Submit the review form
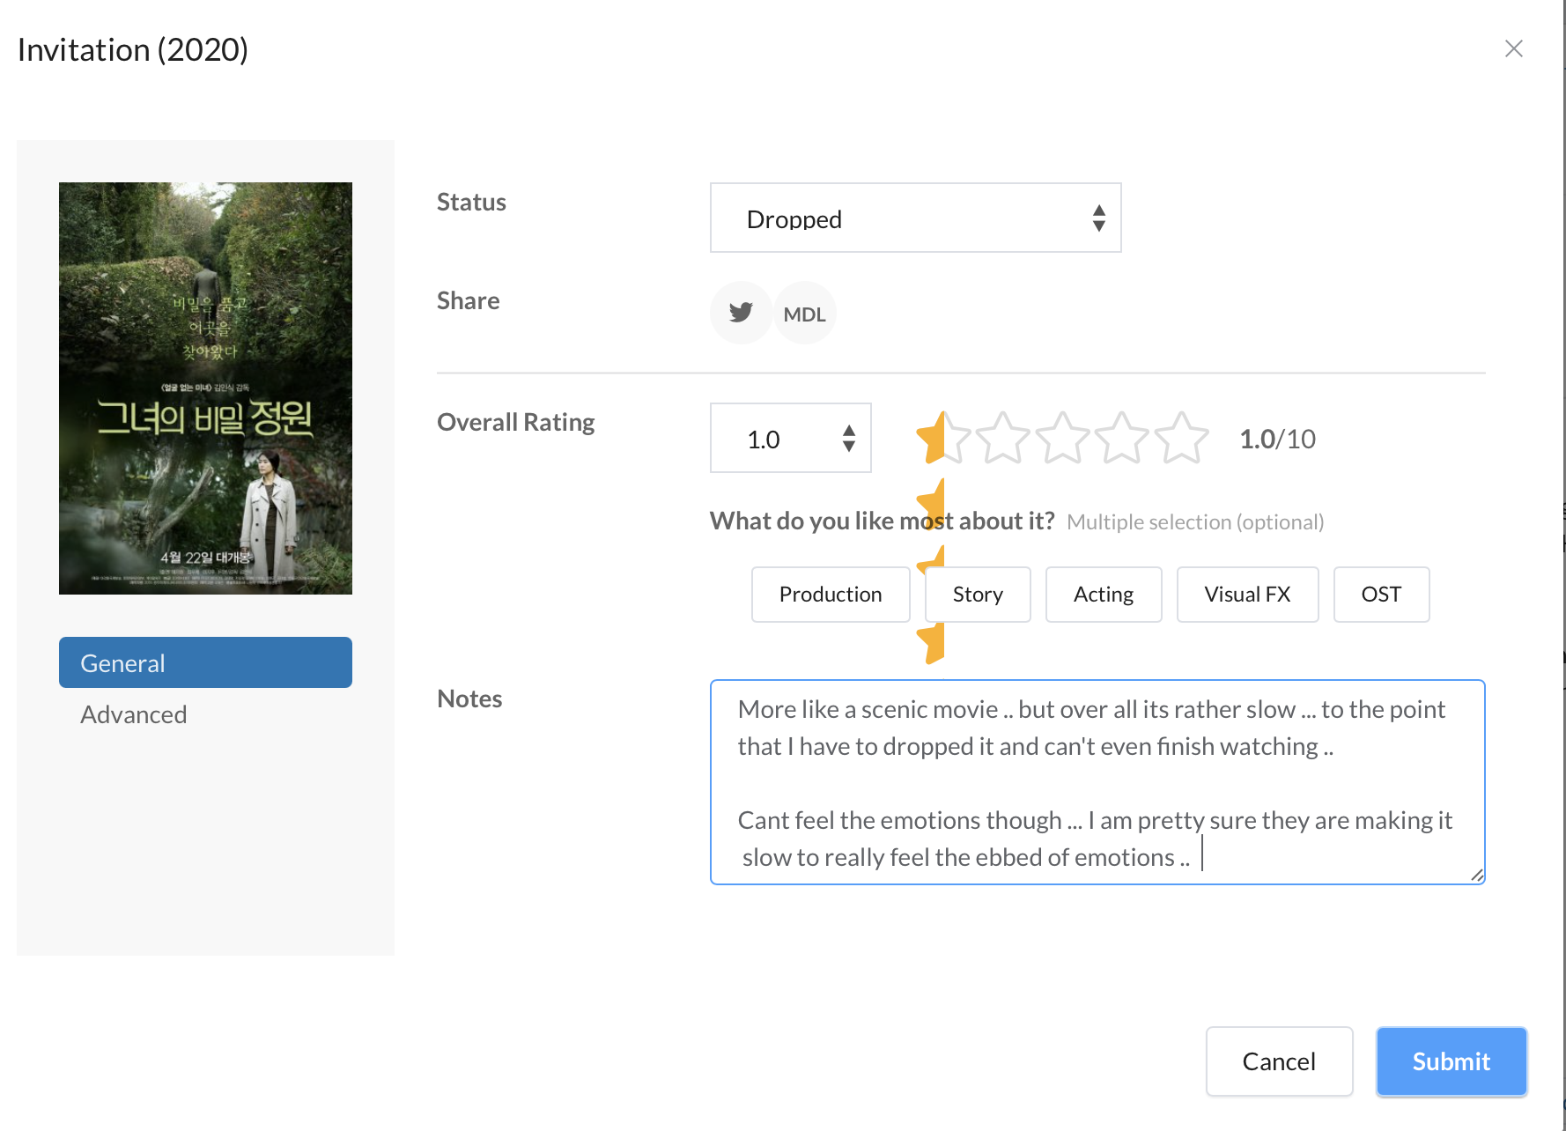The height and width of the screenshot is (1131, 1566). [1452, 1061]
